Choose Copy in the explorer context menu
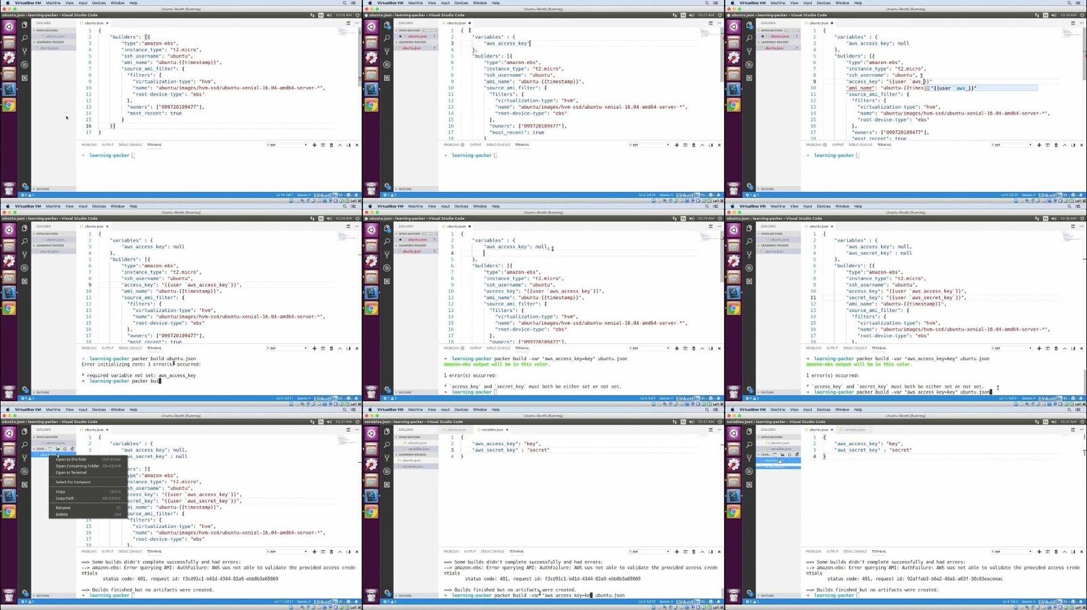 point(88,491)
